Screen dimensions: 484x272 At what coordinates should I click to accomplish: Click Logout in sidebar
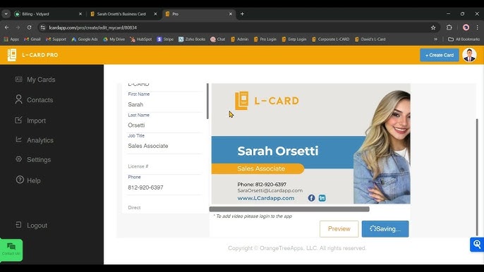point(31,225)
